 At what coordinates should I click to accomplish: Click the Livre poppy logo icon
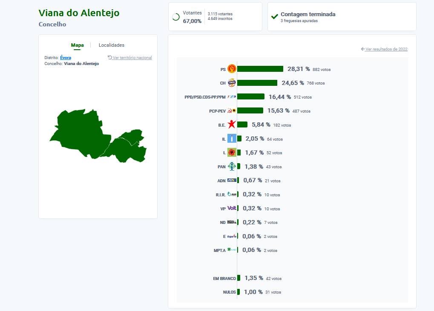pyautogui.click(x=232, y=153)
